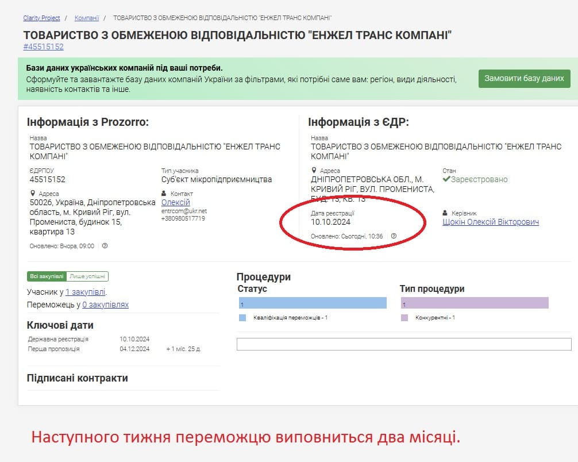Open company code #45515152 link
The width and height of the screenshot is (578, 462).
[x=43, y=47]
